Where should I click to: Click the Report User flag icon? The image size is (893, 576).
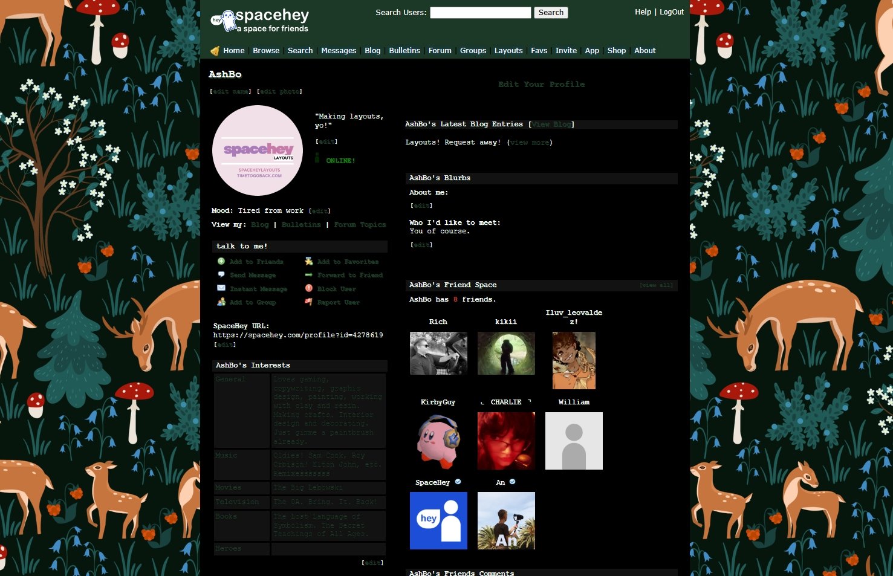pyautogui.click(x=309, y=302)
